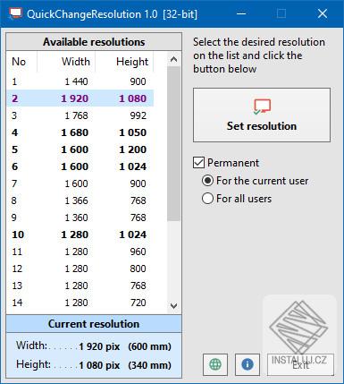Click the resolution list scrollbar thumb

click(174, 143)
